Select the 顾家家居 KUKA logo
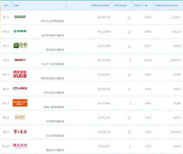Screen dimensions: 183x154 coord(20,74)
